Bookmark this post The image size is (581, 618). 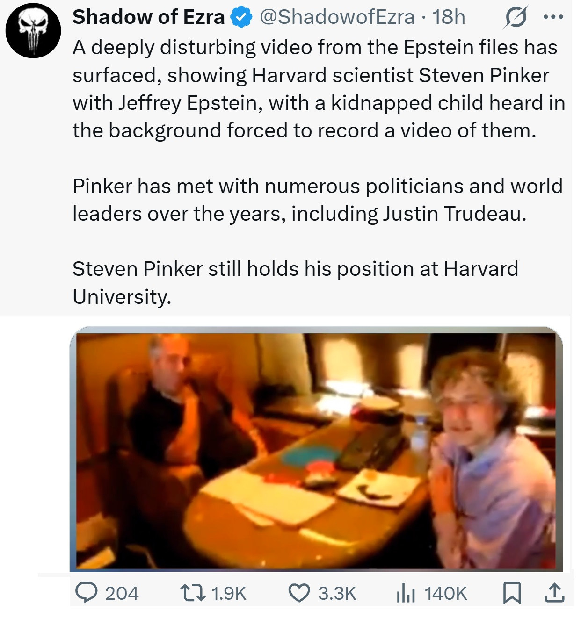pos(511,593)
